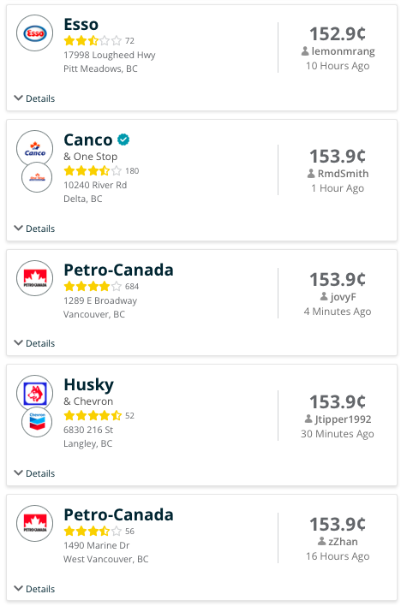Open the Husky station name link
407x606 pixels.
click(x=89, y=385)
